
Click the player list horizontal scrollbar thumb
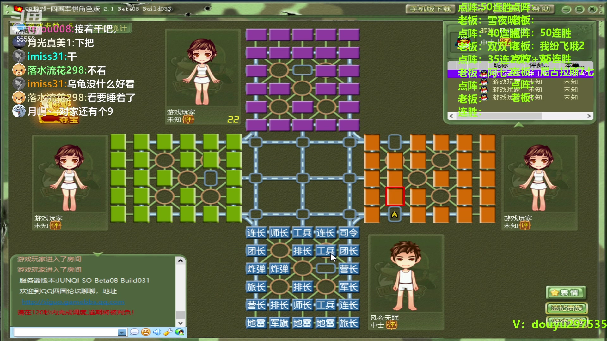coord(499,116)
